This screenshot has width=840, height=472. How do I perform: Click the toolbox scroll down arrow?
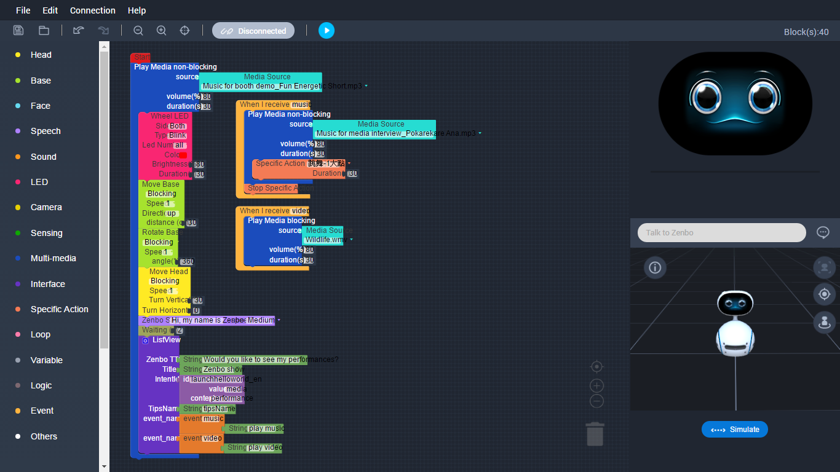pos(104,467)
